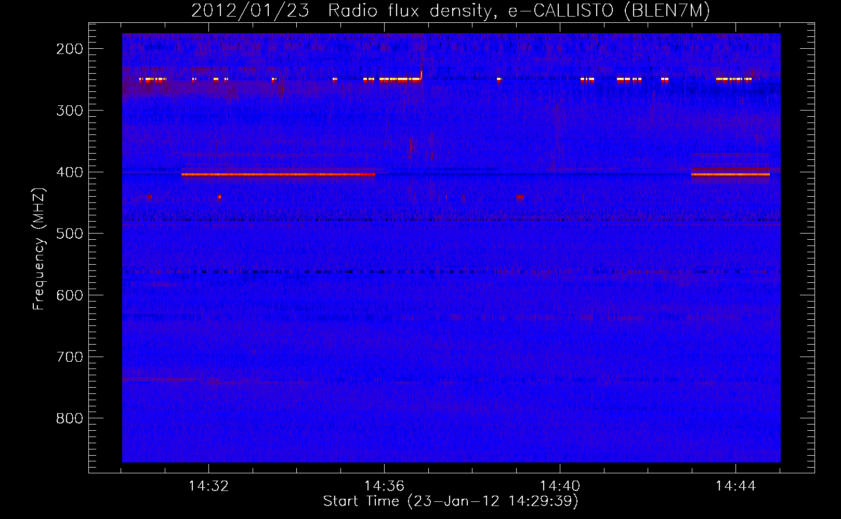Image resolution: width=841 pixels, height=519 pixels.
Task: Click the long orange emission band near 400 MHz
Action: (278, 174)
